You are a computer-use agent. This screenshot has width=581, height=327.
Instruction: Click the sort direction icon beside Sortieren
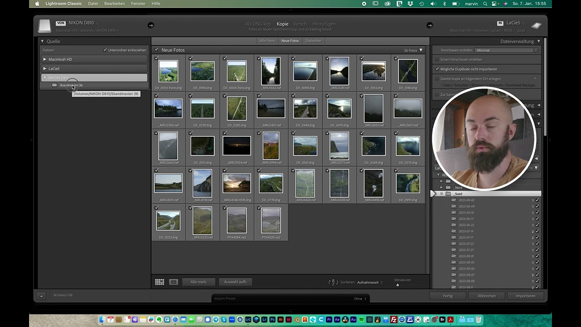pos(333,282)
